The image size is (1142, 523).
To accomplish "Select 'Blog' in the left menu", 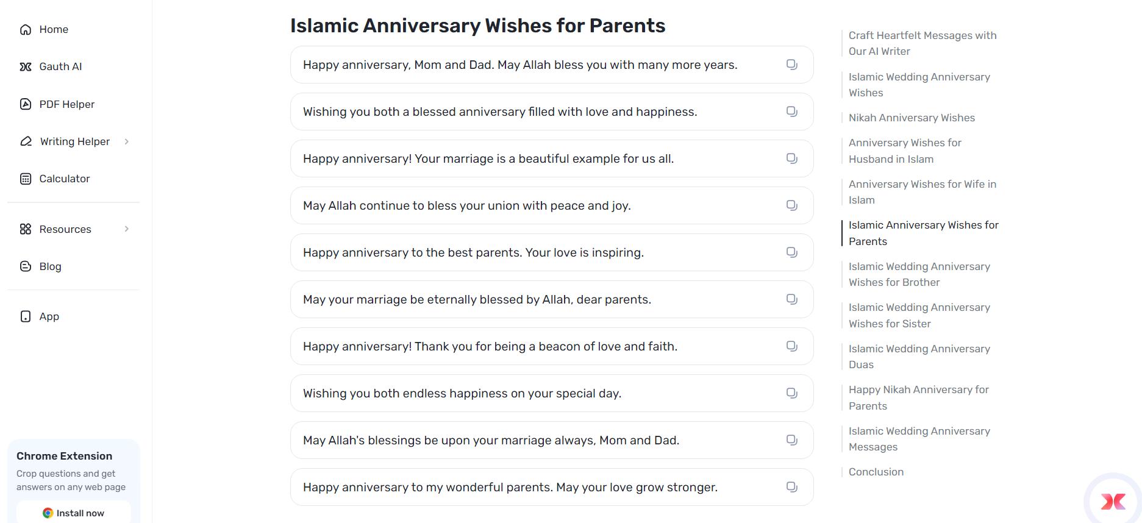I will pos(49,266).
